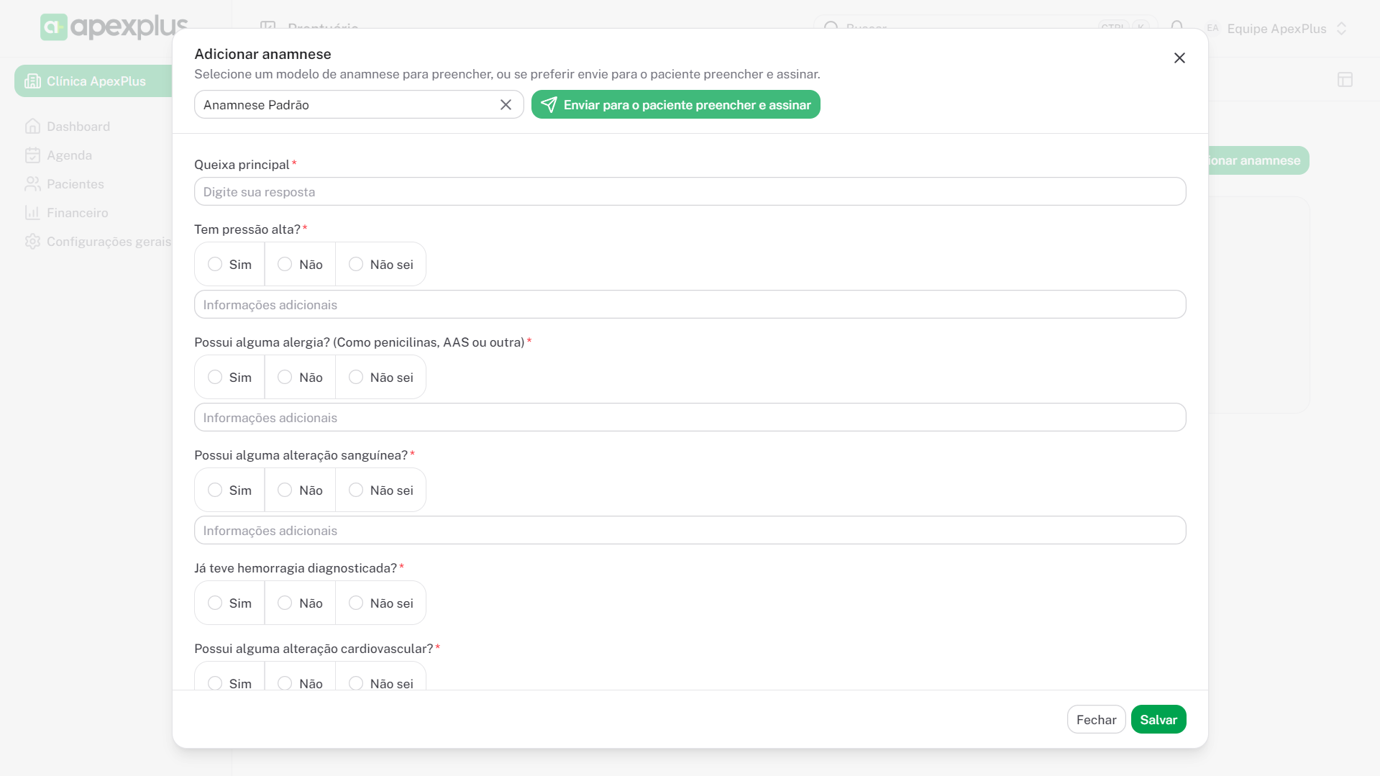
Task: Select Sim for hemorragia diagnosticada
Action: (x=215, y=603)
